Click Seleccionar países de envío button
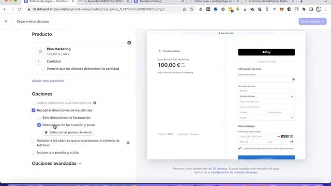Viewport: 331px width, 186px height. [x=68, y=132]
